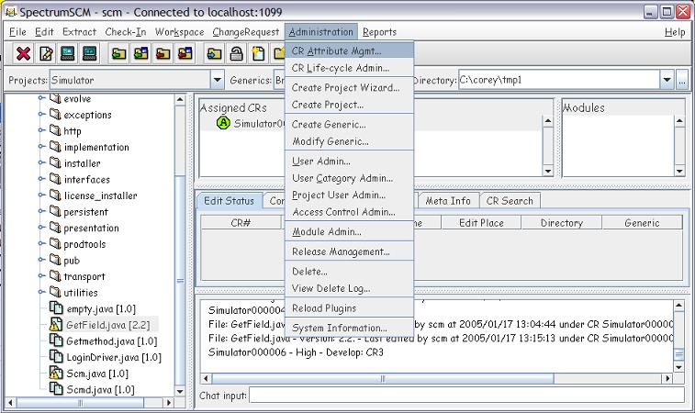Click the first teal terminal screen toolbar icon
Viewport: 695px width, 413px height.
pos(68,53)
